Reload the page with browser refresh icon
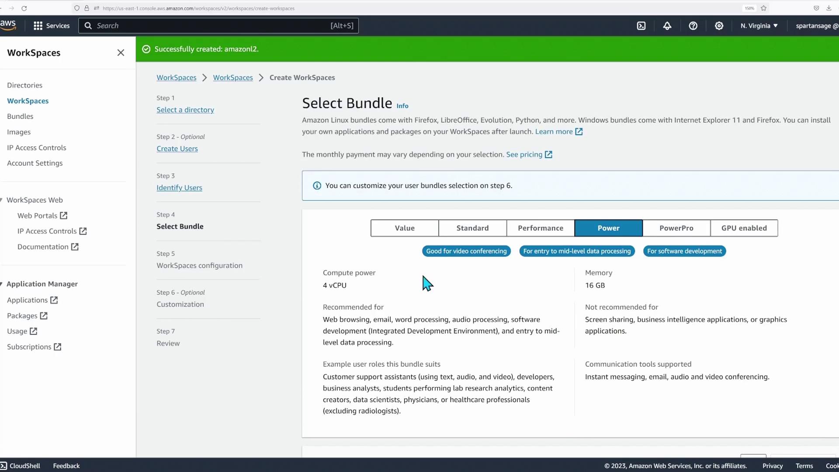839x472 pixels. coord(24,8)
